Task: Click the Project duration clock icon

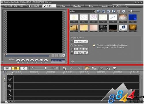Action: pos(72,42)
